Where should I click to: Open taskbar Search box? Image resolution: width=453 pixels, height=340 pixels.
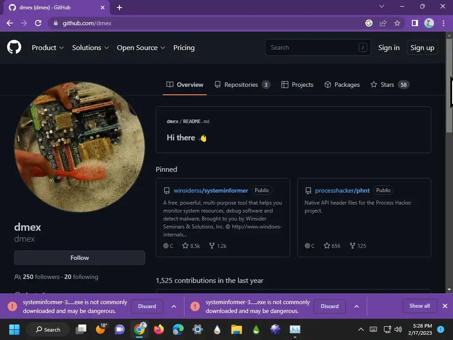click(48, 329)
